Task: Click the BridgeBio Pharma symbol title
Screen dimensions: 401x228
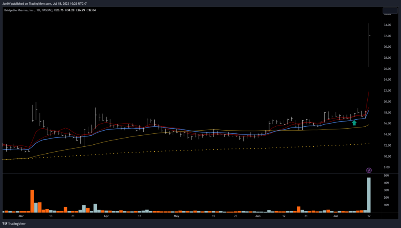Action: pos(20,10)
